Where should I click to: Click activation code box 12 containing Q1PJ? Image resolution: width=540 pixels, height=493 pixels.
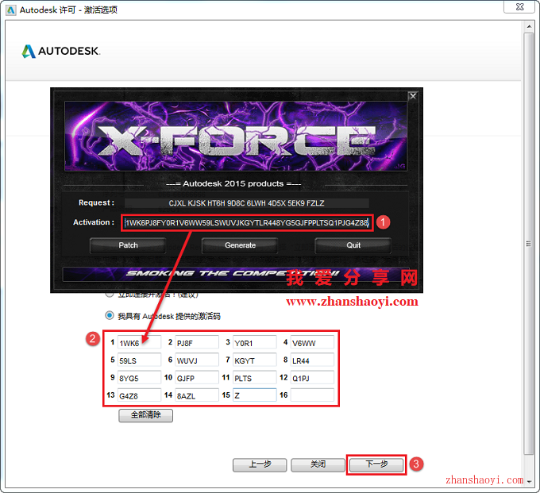(x=312, y=377)
